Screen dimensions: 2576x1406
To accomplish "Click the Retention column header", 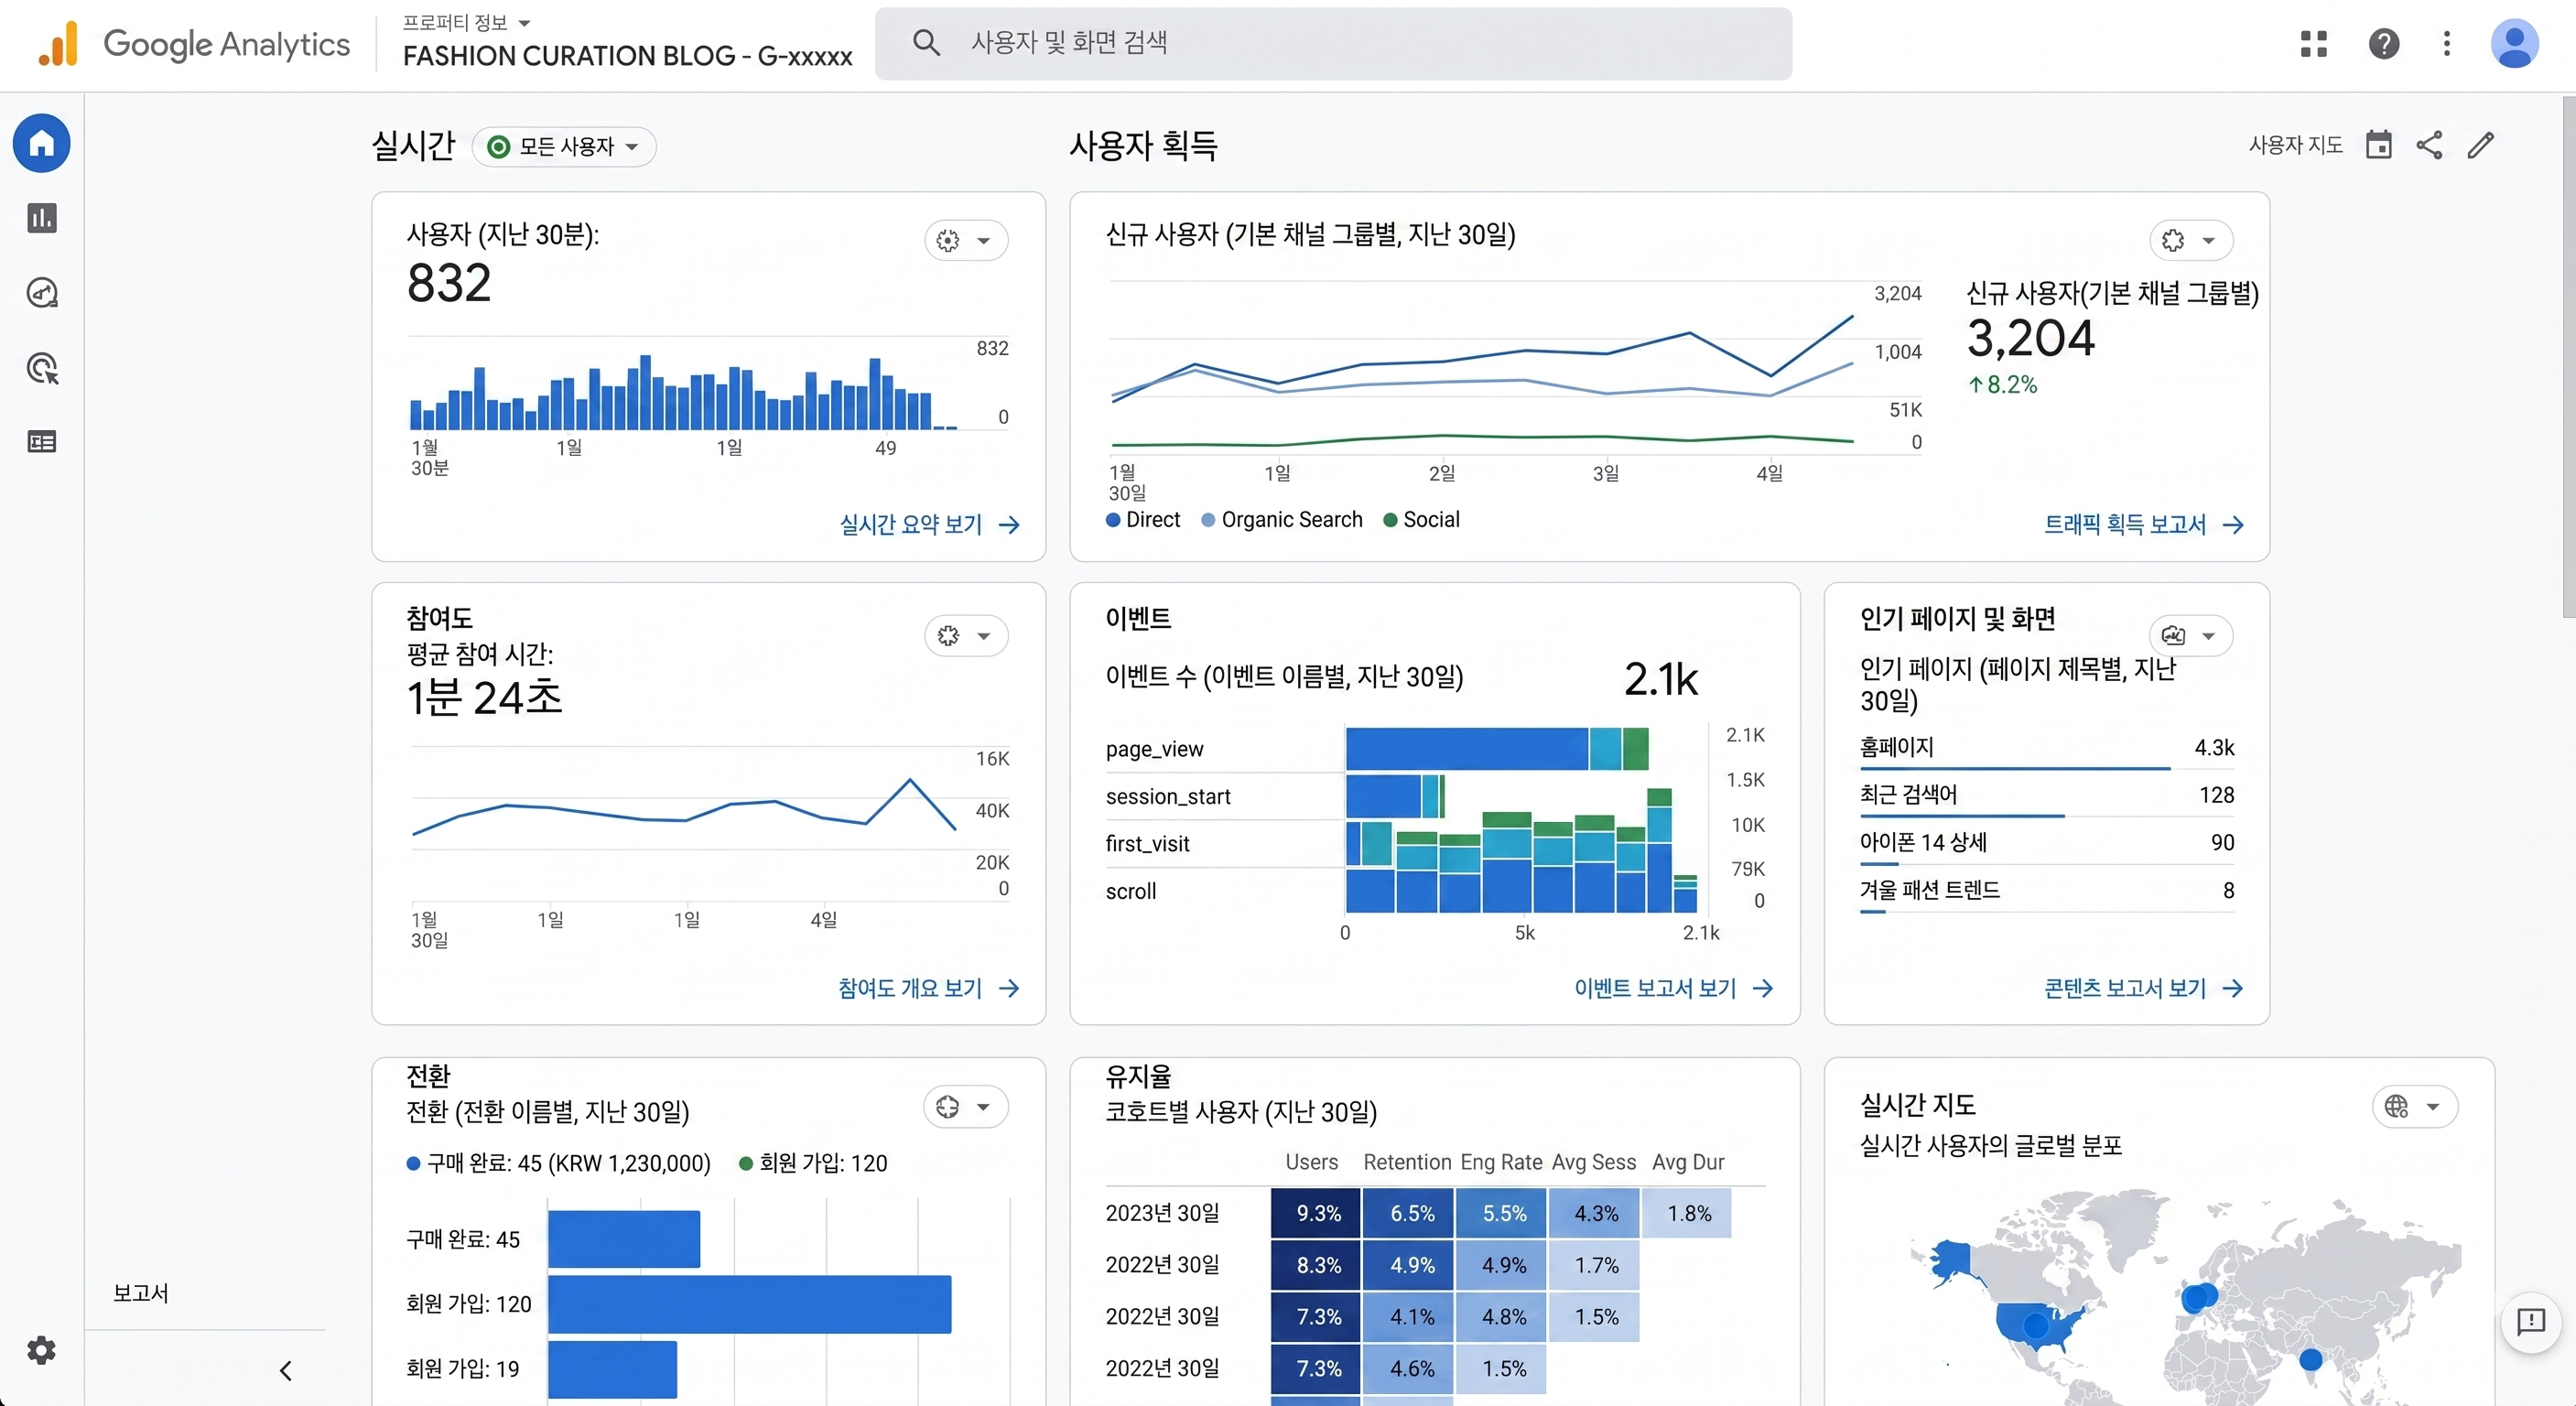I will tap(1407, 1162).
